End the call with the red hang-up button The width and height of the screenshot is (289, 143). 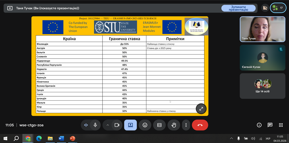[200, 125]
